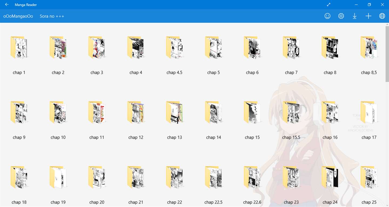Screen dimensions: 389x207
Task: Open the chap 25 folder icon
Action: point(369,177)
